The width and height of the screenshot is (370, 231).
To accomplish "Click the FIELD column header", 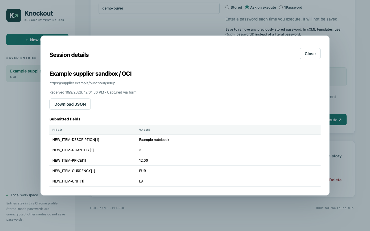I will pyautogui.click(x=57, y=130).
